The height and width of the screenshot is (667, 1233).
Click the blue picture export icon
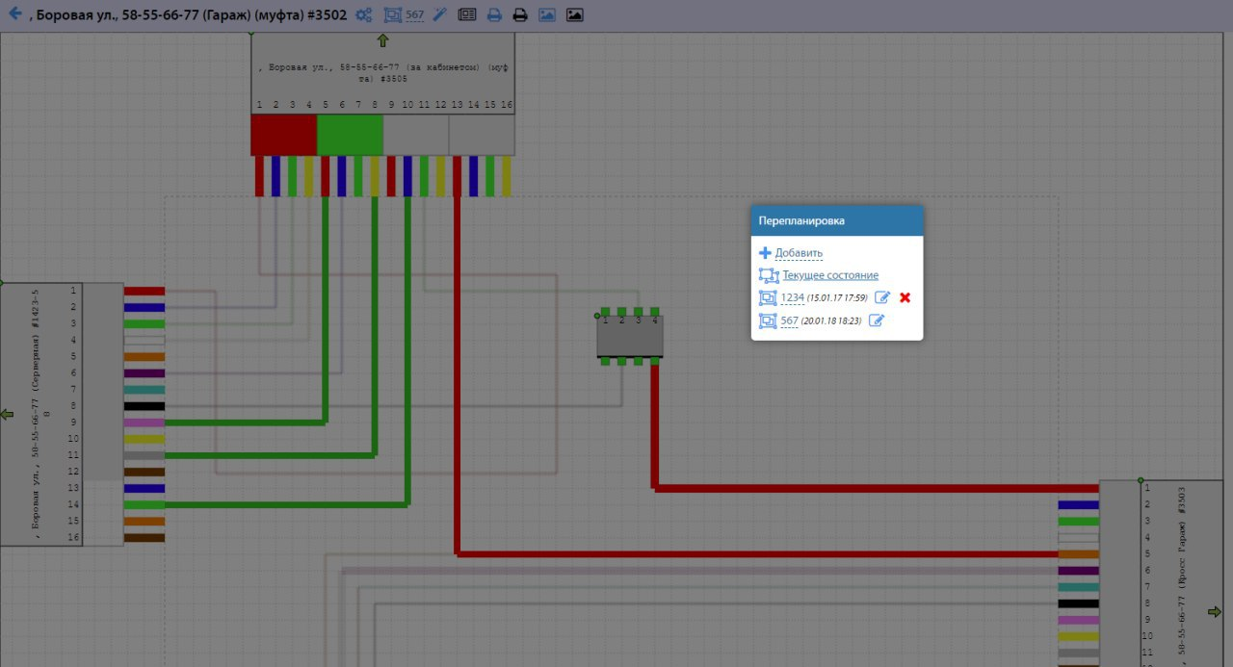[x=547, y=15]
